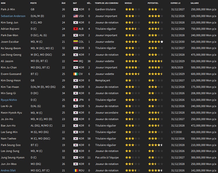Sort players by the ÂGE column header

click(63, 3)
